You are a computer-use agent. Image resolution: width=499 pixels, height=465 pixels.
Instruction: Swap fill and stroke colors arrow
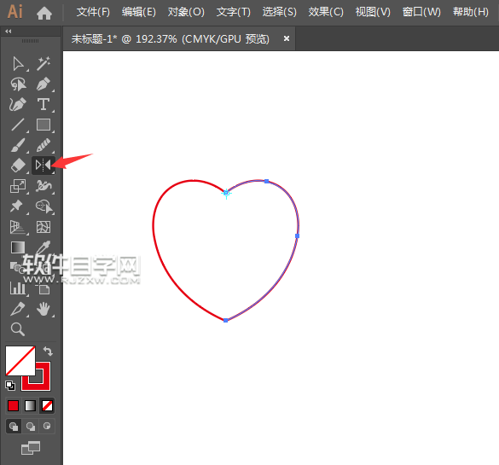pyautogui.click(x=48, y=351)
